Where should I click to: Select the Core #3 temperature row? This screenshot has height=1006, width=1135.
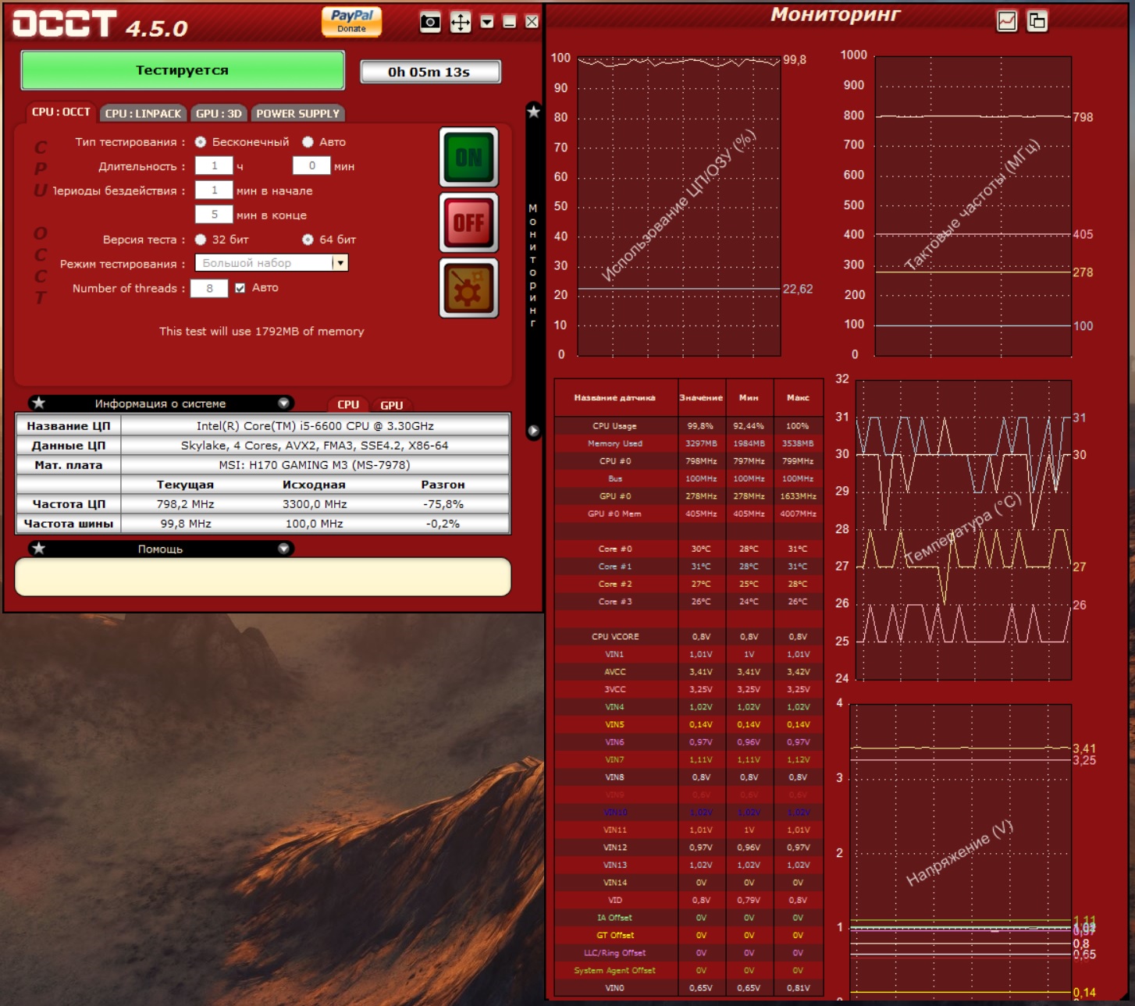(688, 602)
